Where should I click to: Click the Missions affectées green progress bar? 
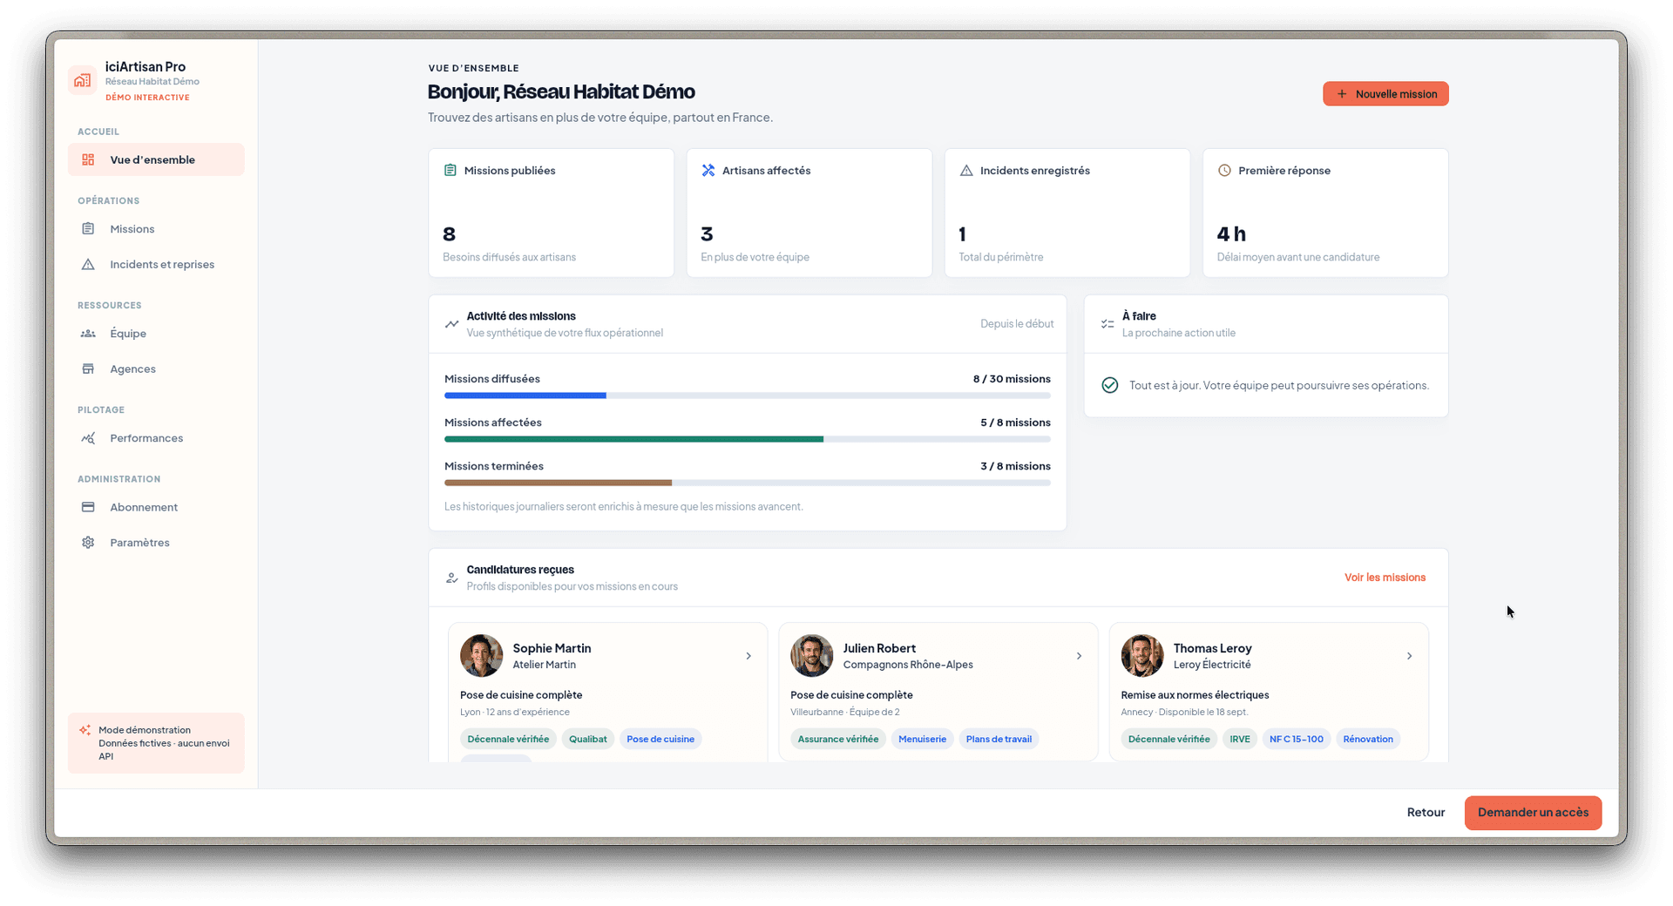point(633,439)
